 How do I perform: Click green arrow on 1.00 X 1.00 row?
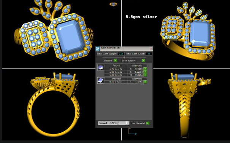(x=145, y=72)
